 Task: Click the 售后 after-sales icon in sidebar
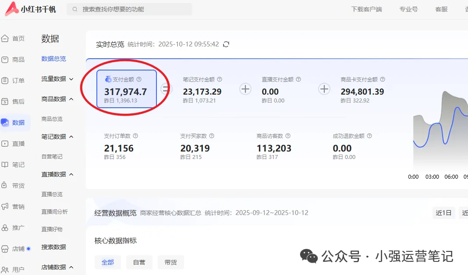pyautogui.click(x=5, y=102)
